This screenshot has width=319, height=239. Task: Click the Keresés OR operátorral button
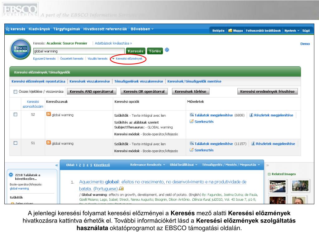[144, 91]
